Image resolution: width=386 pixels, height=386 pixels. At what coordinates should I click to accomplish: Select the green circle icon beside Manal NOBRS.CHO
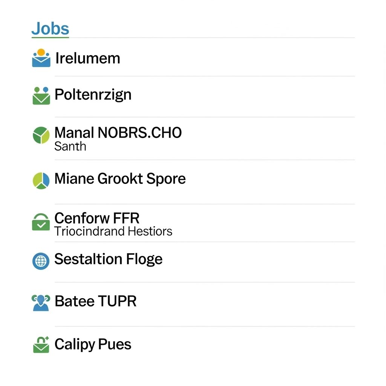pos(41,135)
